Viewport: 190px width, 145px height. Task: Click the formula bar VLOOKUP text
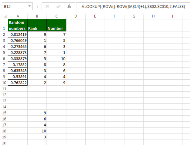(x=132, y=6)
